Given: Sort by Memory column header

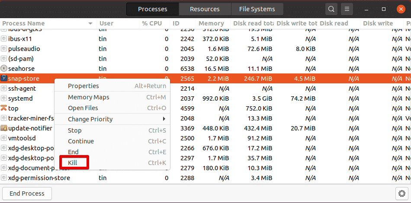Looking at the screenshot, I should click(x=211, y=23).
